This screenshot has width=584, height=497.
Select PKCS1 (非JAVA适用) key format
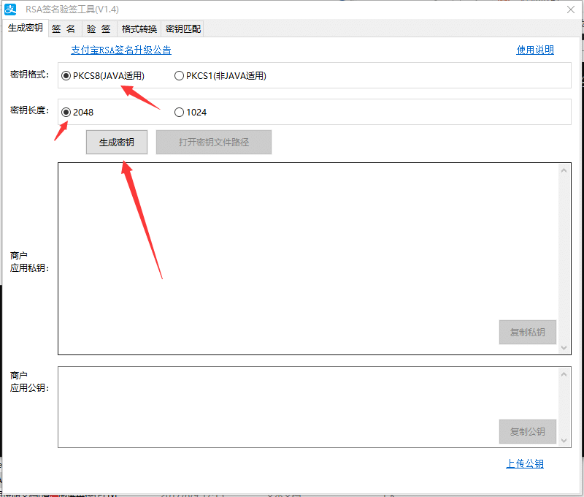[179, 75]
